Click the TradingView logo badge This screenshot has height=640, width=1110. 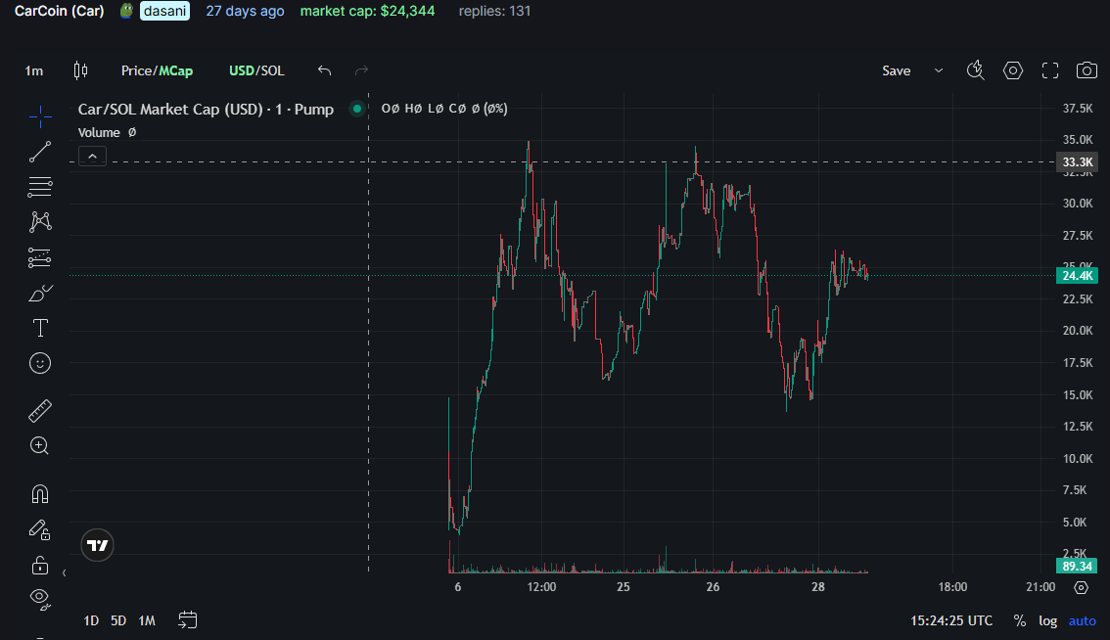click(98, 545)
